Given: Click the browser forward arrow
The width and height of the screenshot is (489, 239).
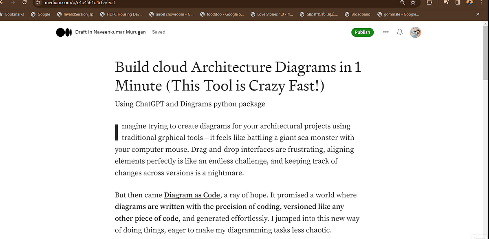Looking at the screenshot, I should (13, 2).
